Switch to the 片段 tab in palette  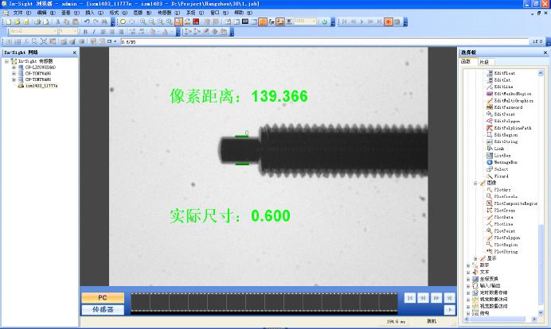point(484,62)
